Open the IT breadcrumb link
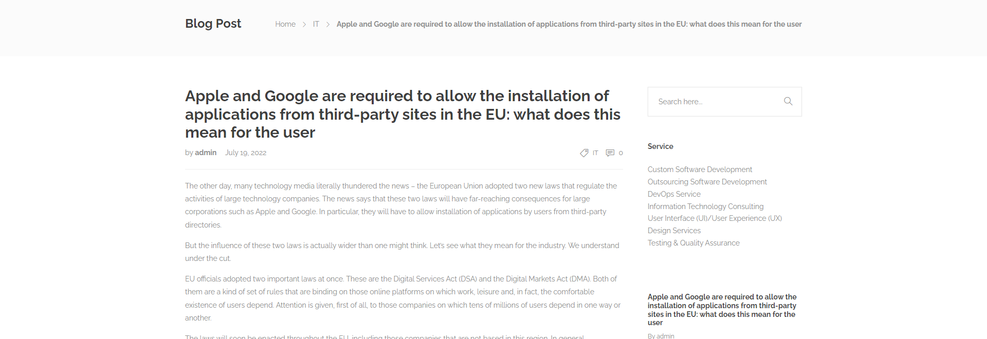Image resolution: width=987 pixels, height=339 pixels. coord(316,24)
